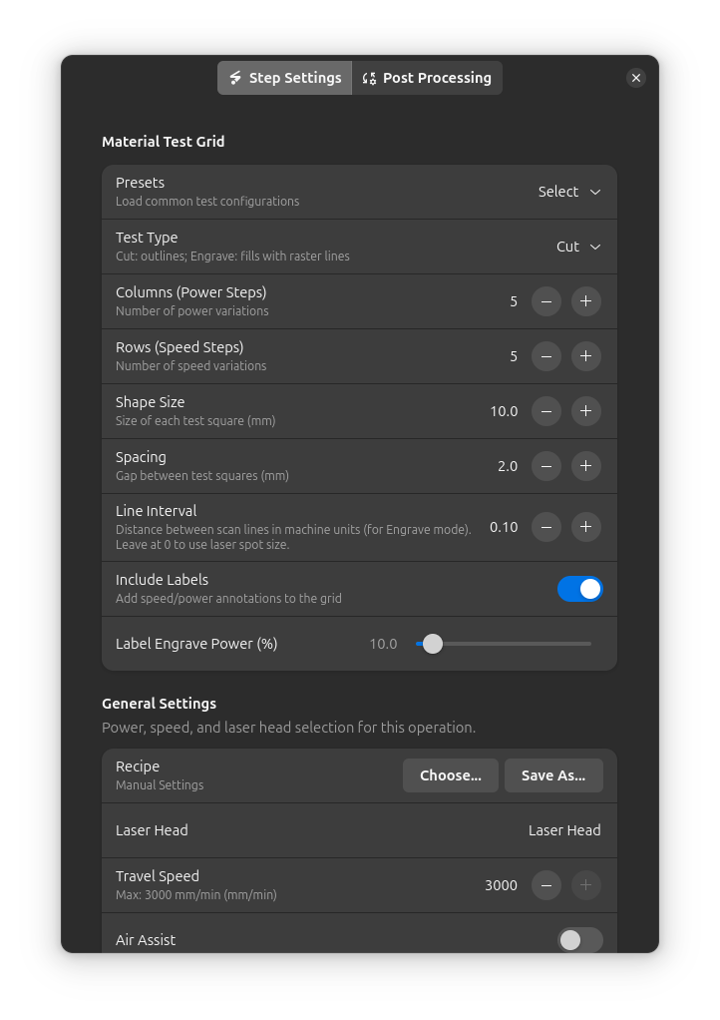Viewport: 720px width, 1020px height.
Task: Save current settings as a new recipe
Action: [x=553, y=775]
